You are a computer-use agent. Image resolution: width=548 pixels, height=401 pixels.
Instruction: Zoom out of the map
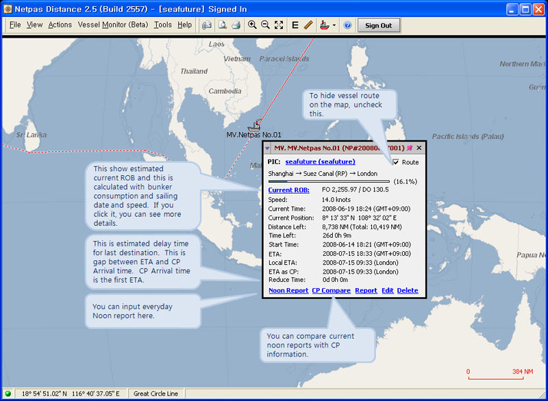pyautogui.click(x=265, y=25)
